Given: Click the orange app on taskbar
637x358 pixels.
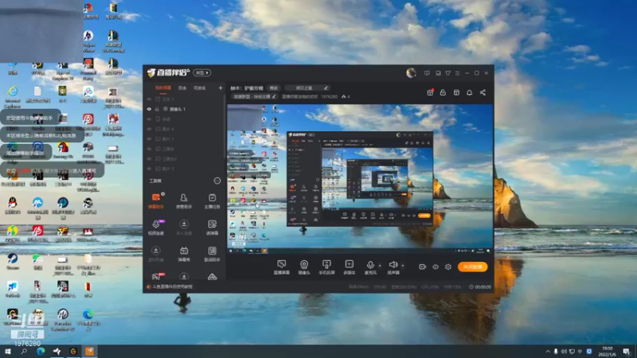Looking at the screenshot, I should [x=90, y=351].
